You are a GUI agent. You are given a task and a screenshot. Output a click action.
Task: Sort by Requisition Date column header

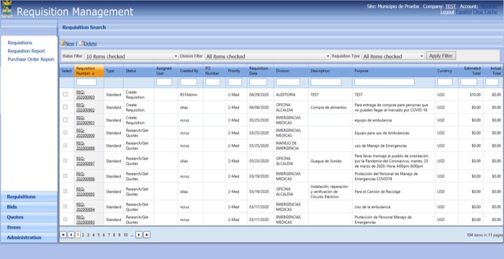[258, 71]
